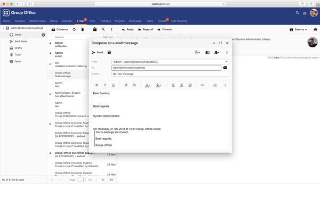Viewport: 320px width, 213px height.
Task: Click Reply all in the message toolbar
Action: [145, 30]
